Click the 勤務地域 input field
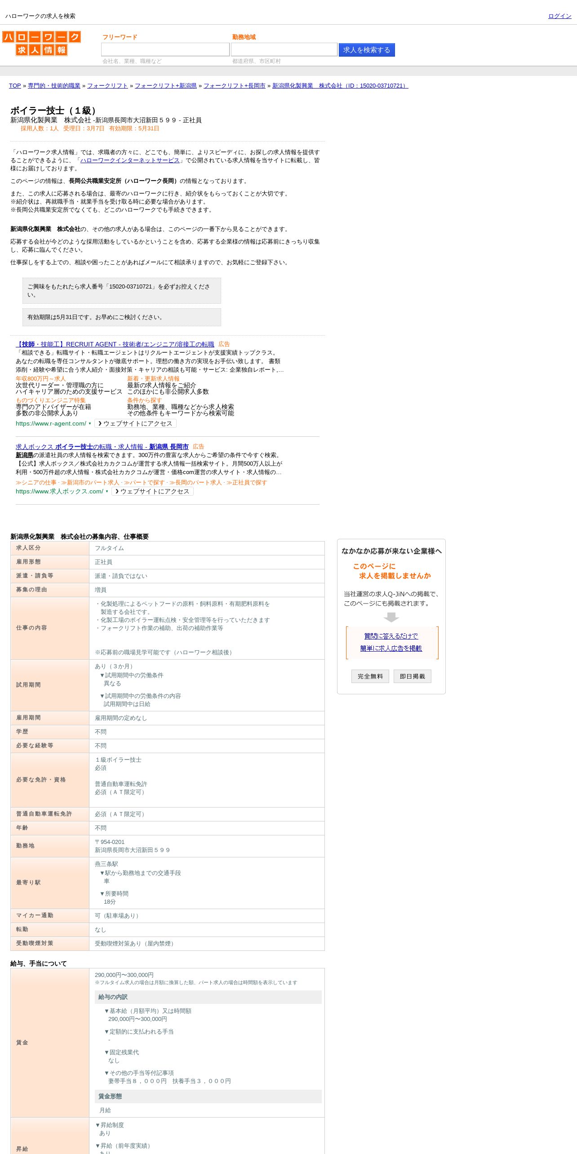Screen dimensions: 577x1154 pyautogui.click(x=284, y=49)
